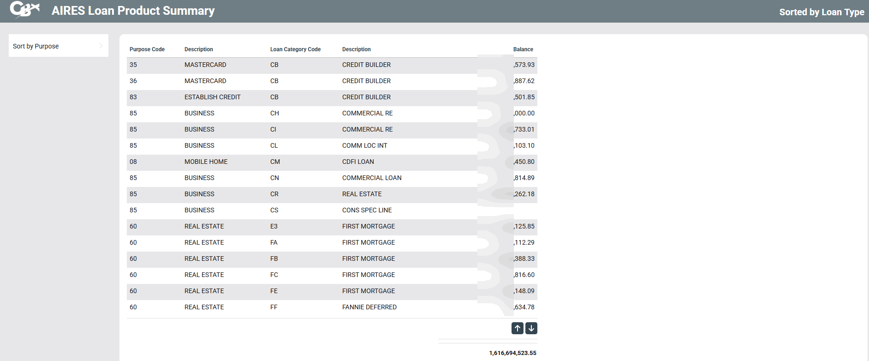Viewport: 869px width, 361px height.
Task: Click the total balance 1,616,694,523.55
Action: (x=512, y=353)
